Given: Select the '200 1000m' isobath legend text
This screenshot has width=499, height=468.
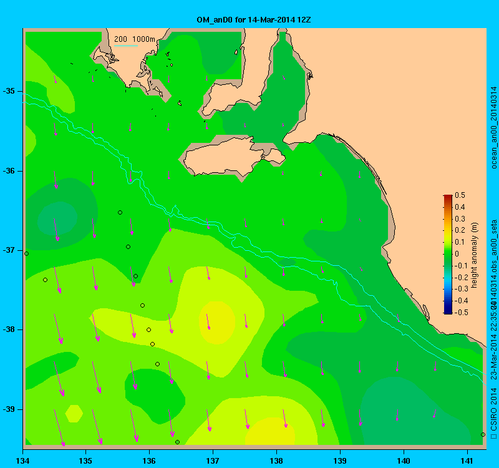Looking at the screenshot, I should [135, 39].
